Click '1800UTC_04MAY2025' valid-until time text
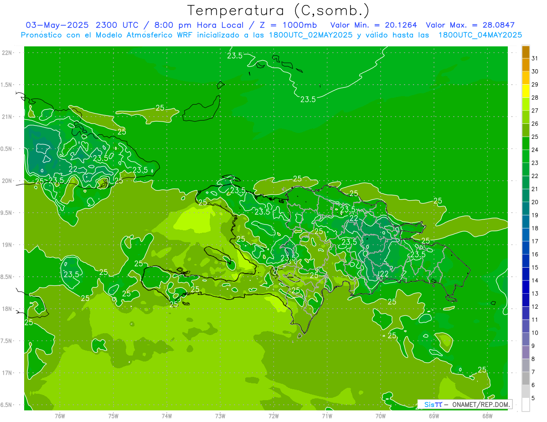The image size is (547, 422). tap(480, 35)
